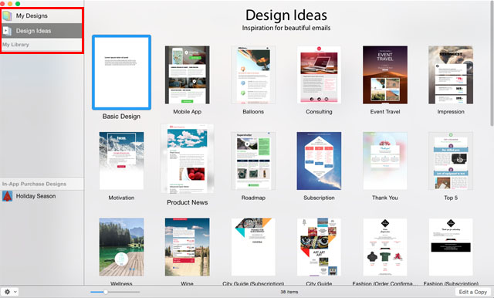Click the "38 items" status text

pyautogui.click(x=289, y=292)
